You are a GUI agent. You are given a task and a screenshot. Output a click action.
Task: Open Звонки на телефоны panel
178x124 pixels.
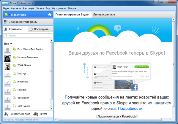coord(28,22)
